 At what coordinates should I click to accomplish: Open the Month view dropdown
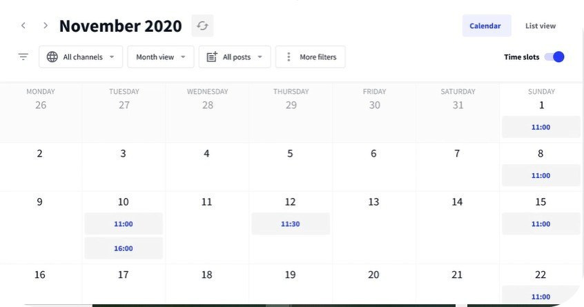(x=161, y=57)
